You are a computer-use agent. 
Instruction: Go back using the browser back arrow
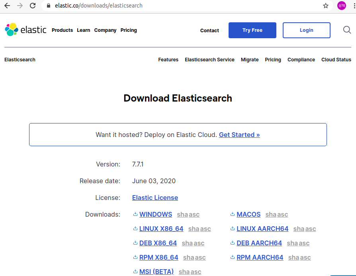7,6
